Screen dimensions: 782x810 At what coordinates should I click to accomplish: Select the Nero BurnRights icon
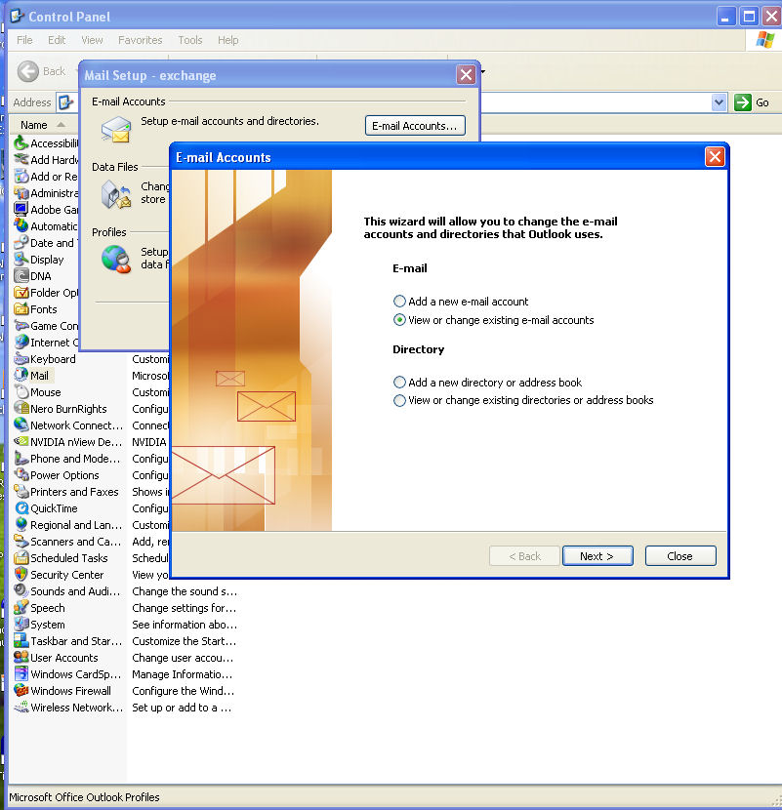[21, 408]
